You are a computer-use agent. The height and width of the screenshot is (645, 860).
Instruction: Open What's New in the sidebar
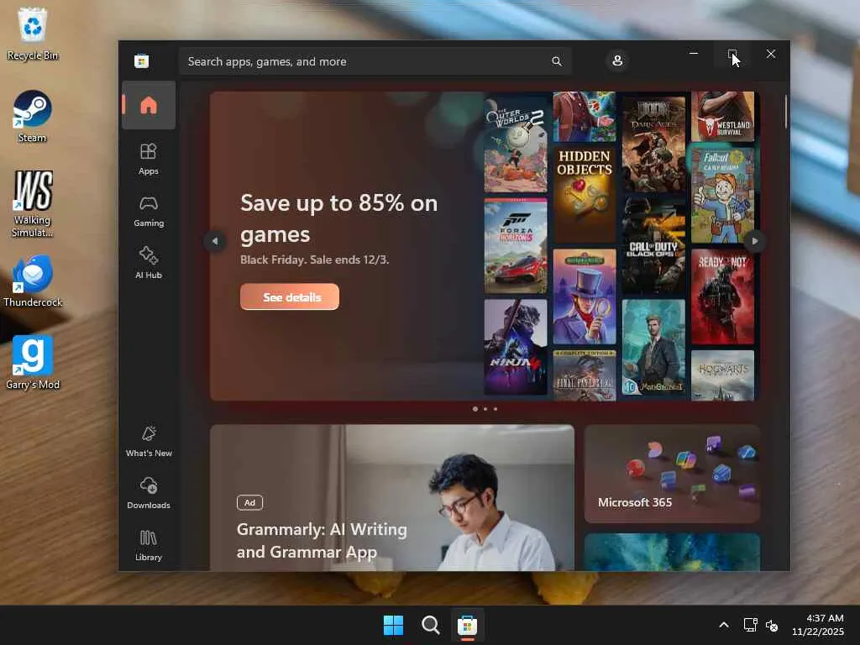[149, 441]
